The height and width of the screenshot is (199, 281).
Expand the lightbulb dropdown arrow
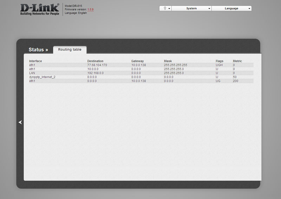point(169,8)
